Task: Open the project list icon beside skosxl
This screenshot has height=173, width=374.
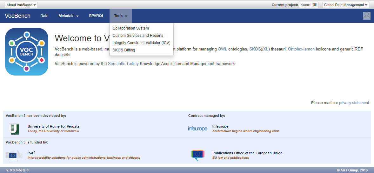Action: coord(315,5)
